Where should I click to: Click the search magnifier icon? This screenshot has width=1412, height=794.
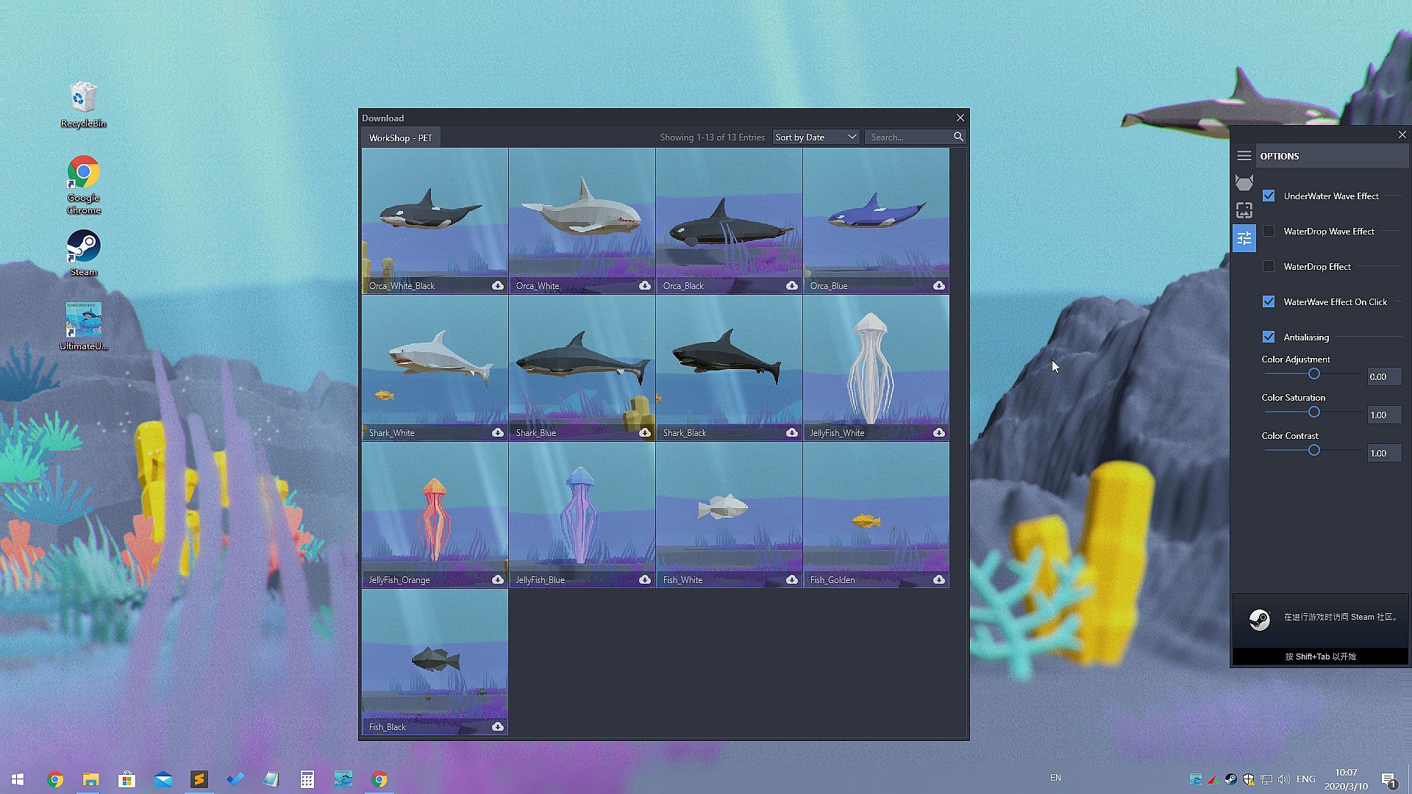pyautogui.click(x=958, y=137)
